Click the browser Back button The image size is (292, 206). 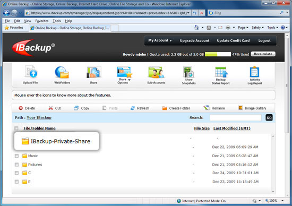(x=6, y=13)
